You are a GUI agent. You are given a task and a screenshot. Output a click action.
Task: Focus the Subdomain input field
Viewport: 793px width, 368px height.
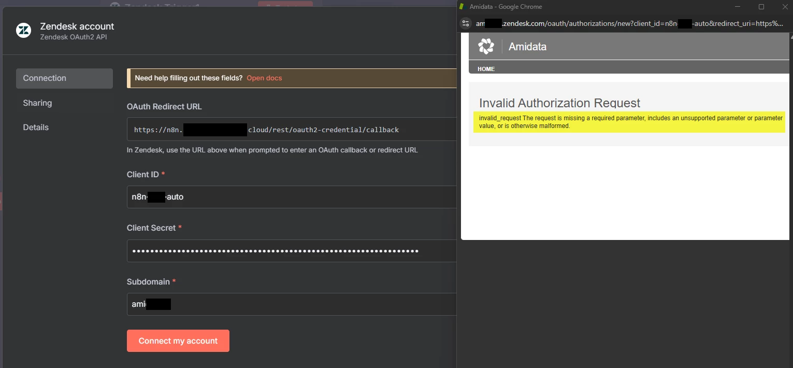coord(292,304)
